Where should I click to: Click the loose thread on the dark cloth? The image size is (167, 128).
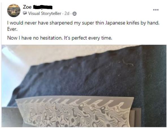coord(128,63)
